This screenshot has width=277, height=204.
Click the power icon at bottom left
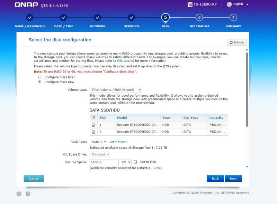coord(19,194)
